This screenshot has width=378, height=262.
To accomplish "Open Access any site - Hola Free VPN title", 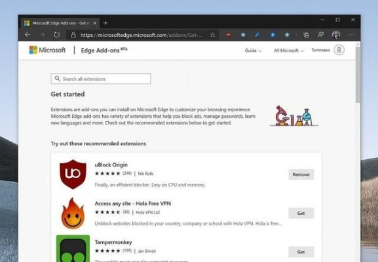I will tap(132, 204).
